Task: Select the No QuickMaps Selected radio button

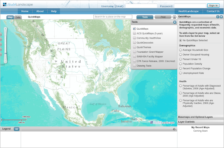Action: coord(181,40)
